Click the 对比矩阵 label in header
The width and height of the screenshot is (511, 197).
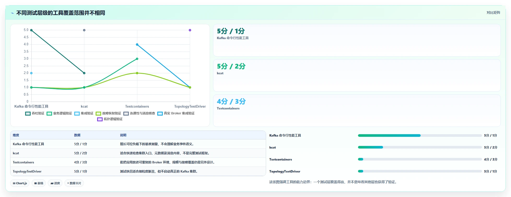coord(493,13)
